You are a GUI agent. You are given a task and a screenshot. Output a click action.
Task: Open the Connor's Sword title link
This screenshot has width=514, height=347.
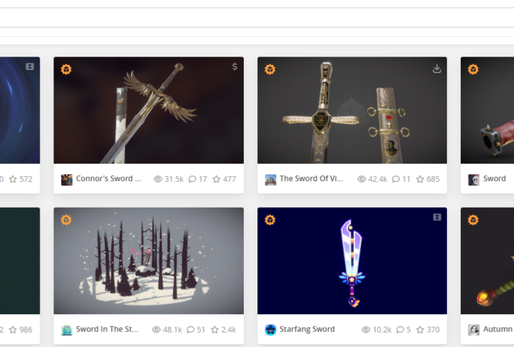(x=109, y=179)
